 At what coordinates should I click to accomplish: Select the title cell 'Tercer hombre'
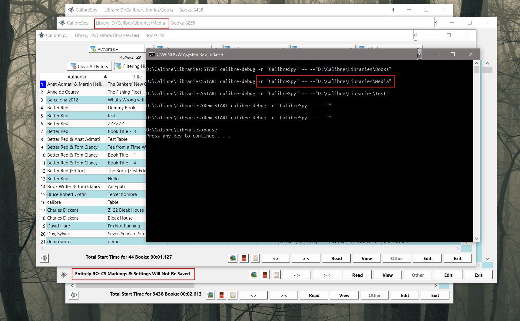(x=127, y=194)
